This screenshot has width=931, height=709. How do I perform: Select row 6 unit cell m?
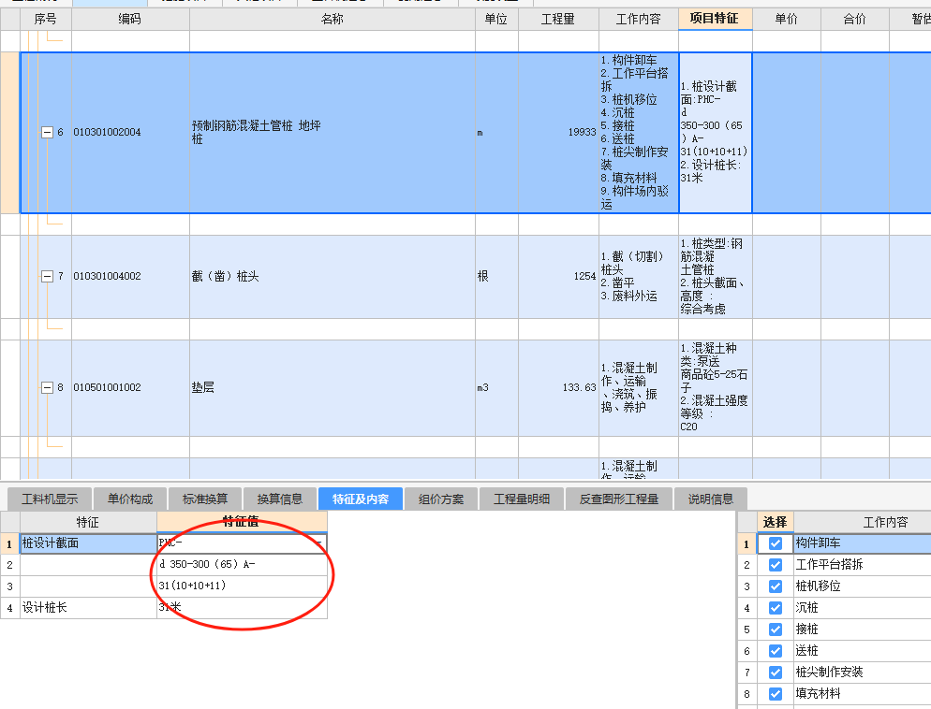(x=496, y=132)
